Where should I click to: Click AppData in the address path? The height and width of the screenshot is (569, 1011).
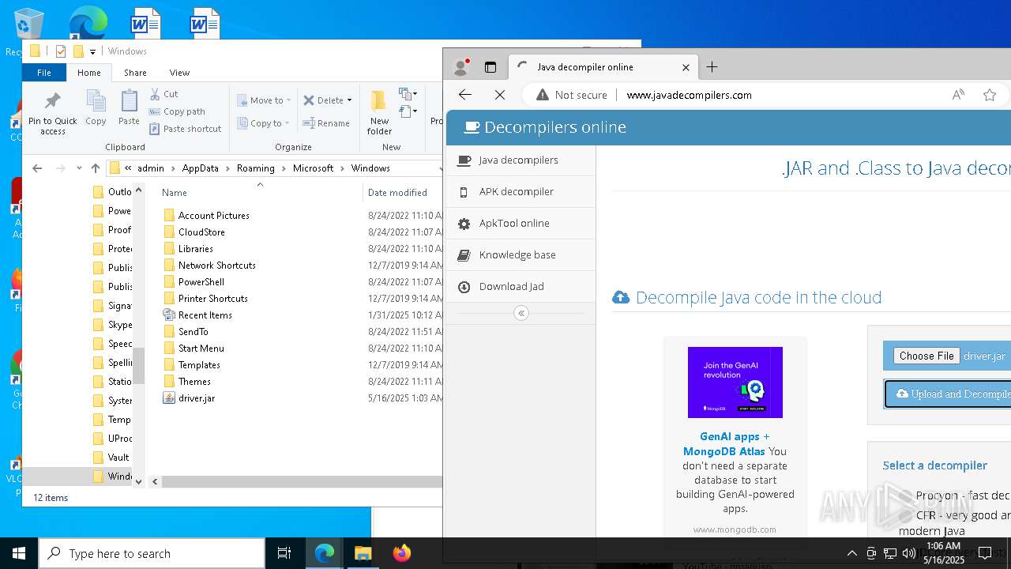coord(200,168)
